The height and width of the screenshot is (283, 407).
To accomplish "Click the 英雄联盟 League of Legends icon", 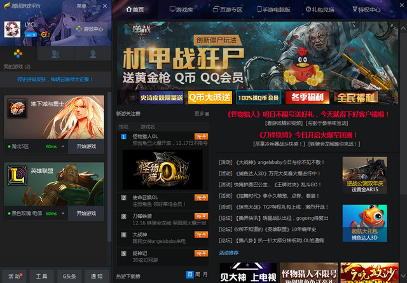I will (18, 174).
